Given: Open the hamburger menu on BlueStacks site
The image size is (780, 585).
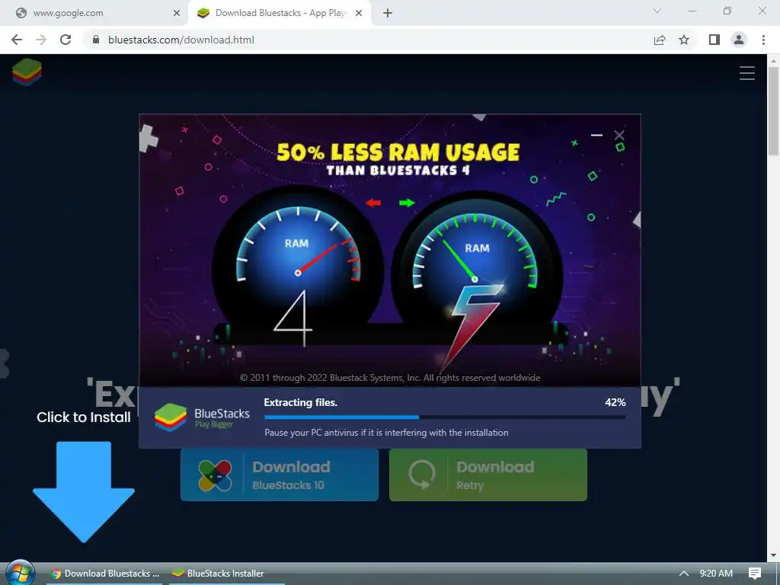Looking at the screenshot, I should [x=746, y=73].
